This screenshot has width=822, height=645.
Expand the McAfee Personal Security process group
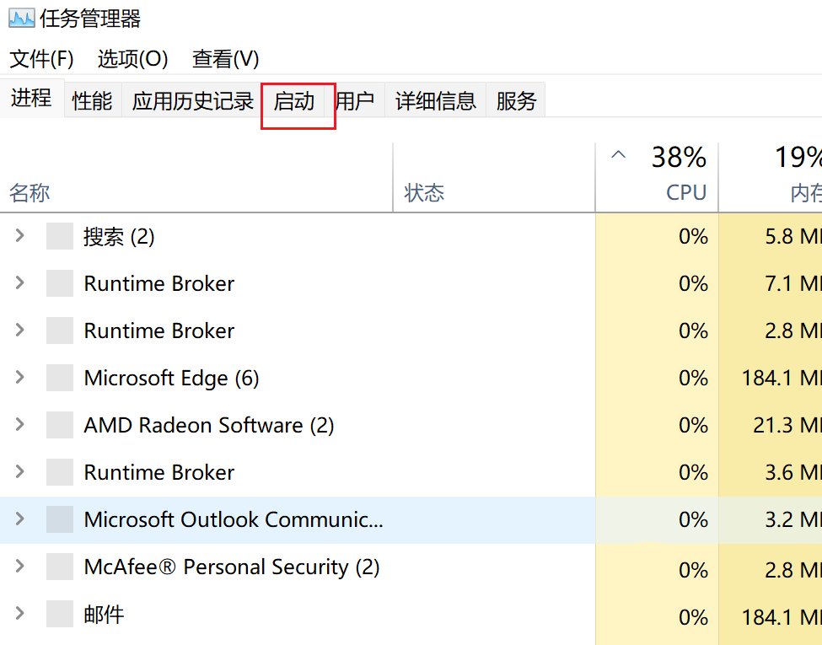(x=19, y=567)
